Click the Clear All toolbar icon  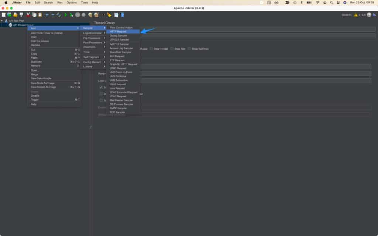click(x=96, y=15)
